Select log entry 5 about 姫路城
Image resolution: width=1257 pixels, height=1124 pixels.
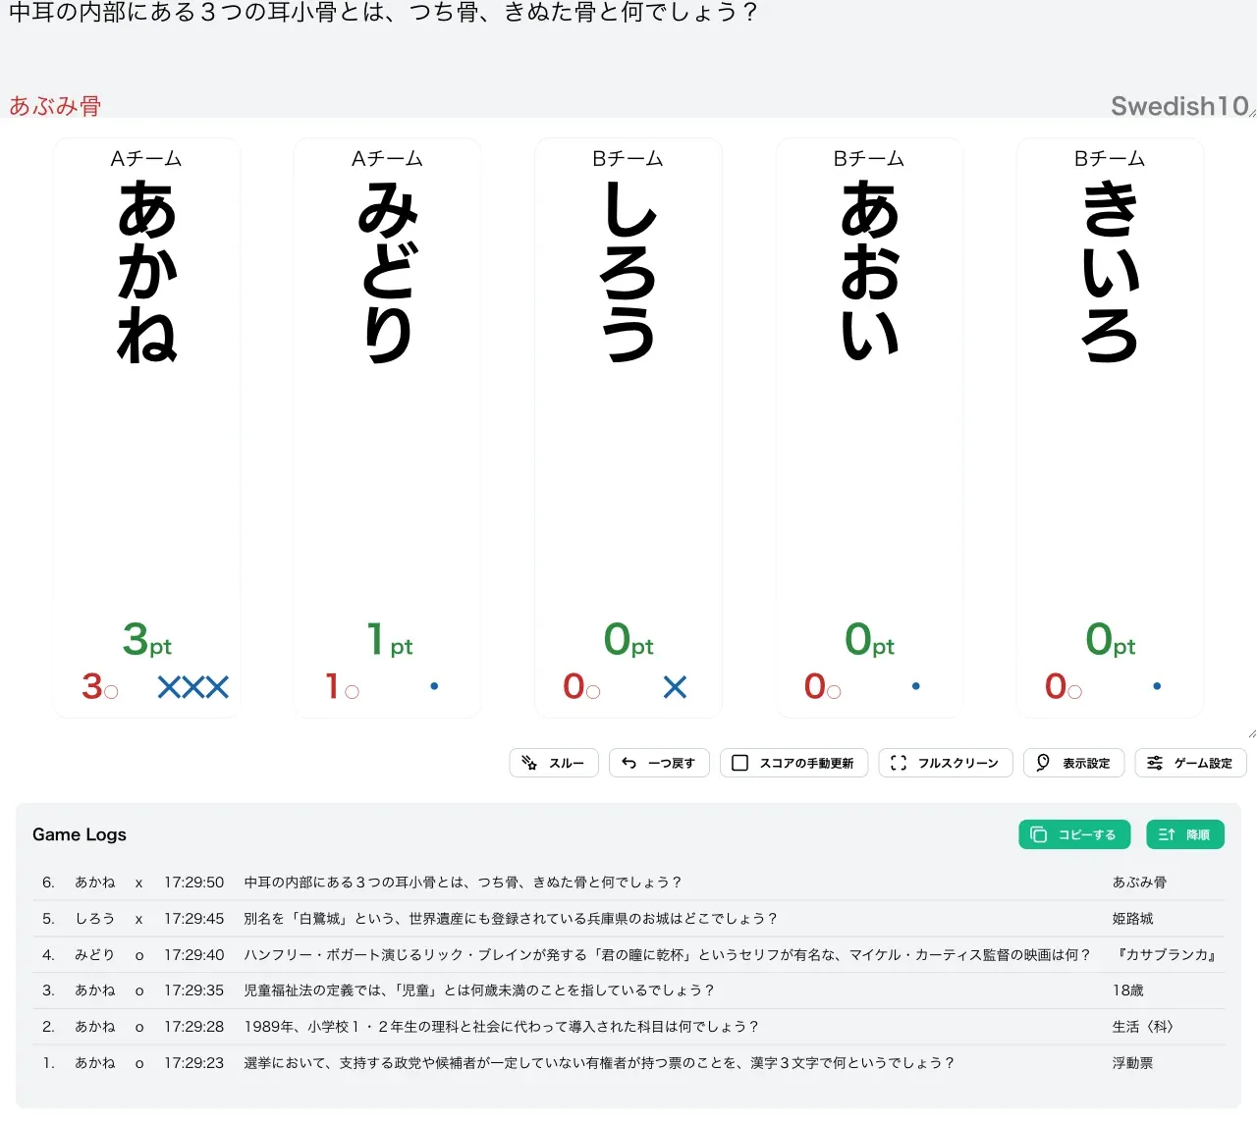(x=628, y=919)
